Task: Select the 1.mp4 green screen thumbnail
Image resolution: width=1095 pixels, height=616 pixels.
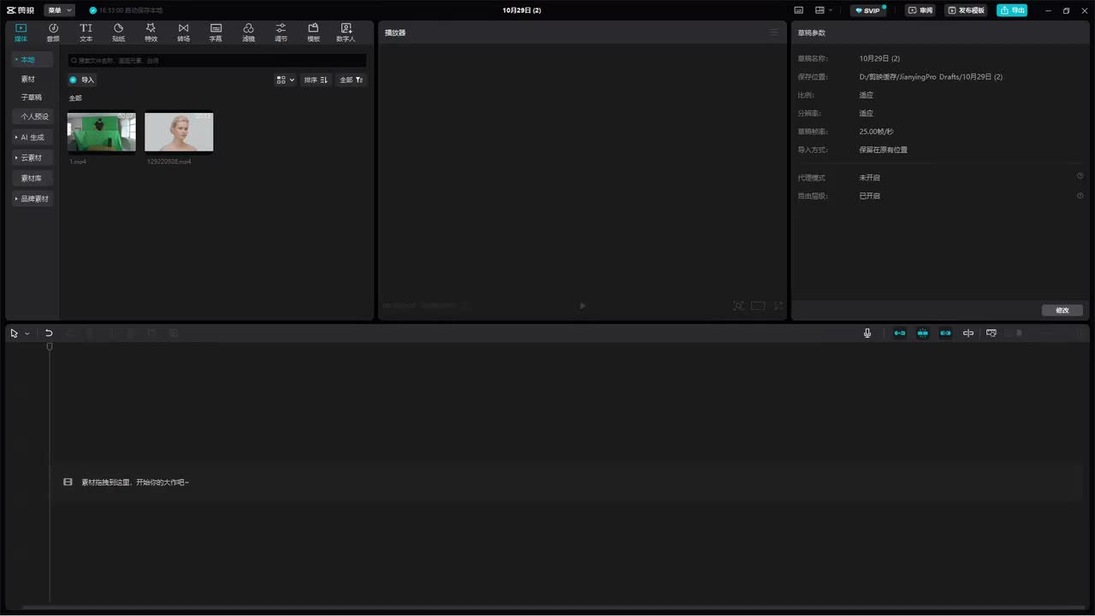Action: coord(102,132)
